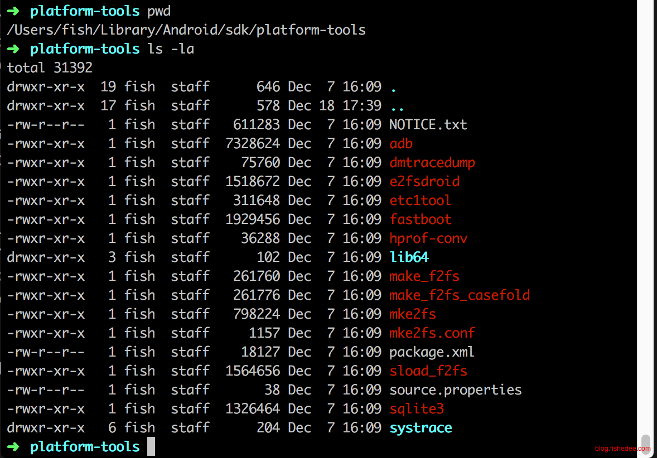
Task: Click the mke2fs.conf file name
Action: pyautogui.click(x=432, y=333)
